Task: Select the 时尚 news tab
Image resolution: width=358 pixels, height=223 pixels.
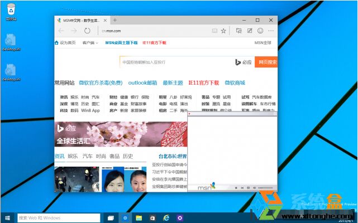Action: click(101, 156)
